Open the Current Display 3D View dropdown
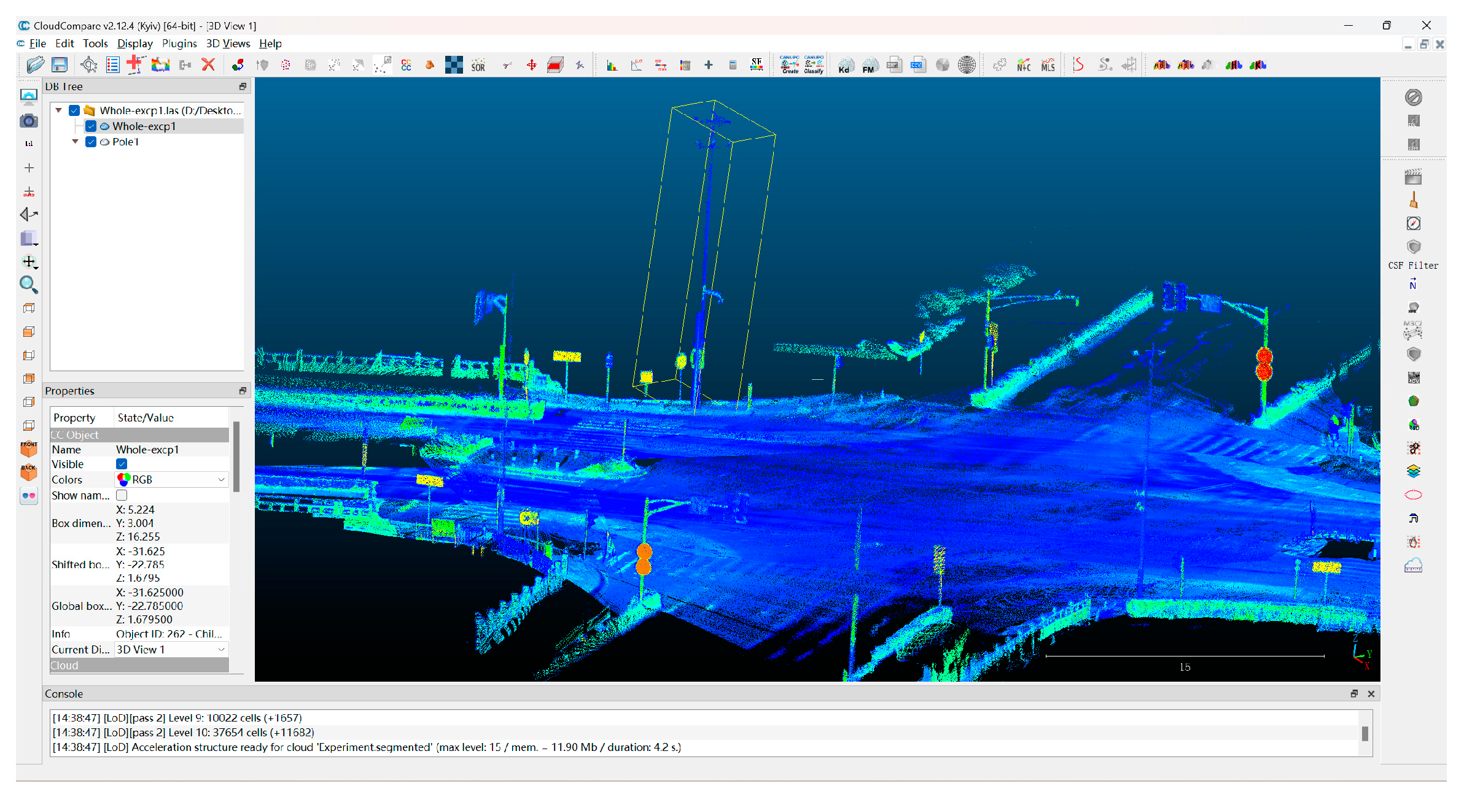 tap(171, 650)
